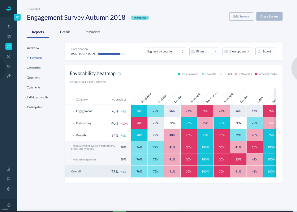Open the Segment by Location selector

(165, 51)
